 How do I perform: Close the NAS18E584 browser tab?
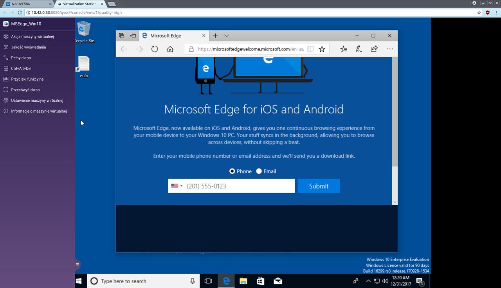pyautogui.click(x=50, y=4)
